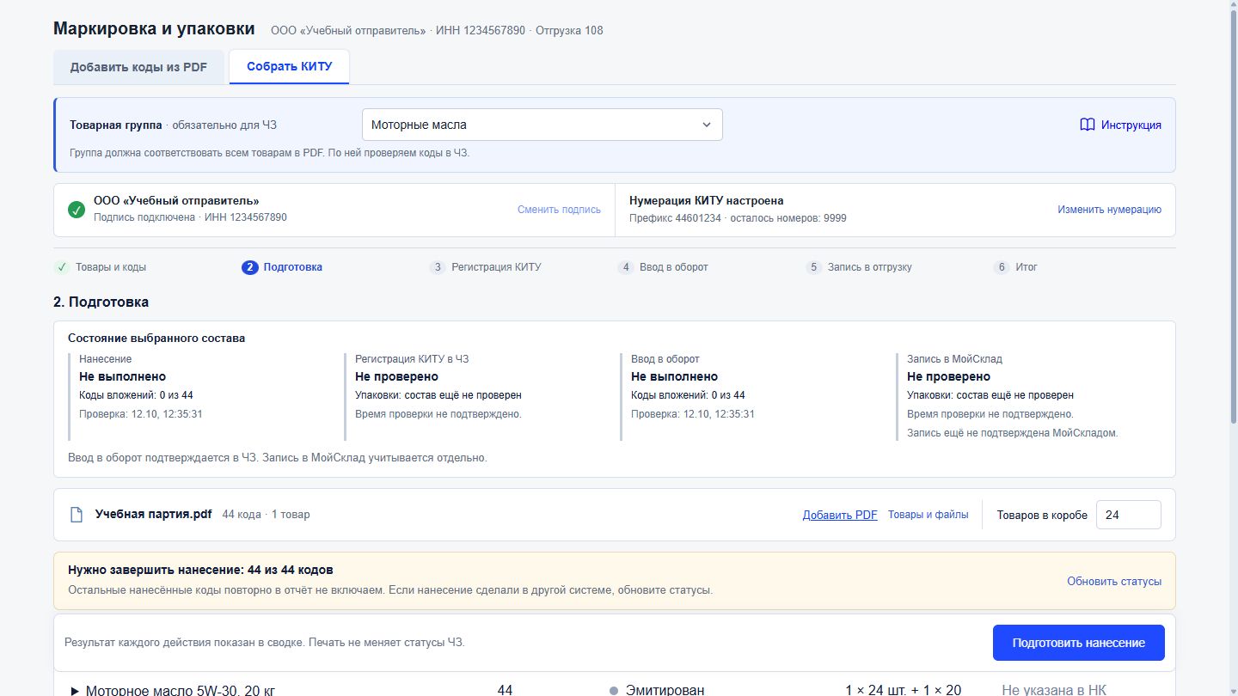Click the checkmark icon of step Товары и коды
The image size is (1238, 696).
[62, 267]
